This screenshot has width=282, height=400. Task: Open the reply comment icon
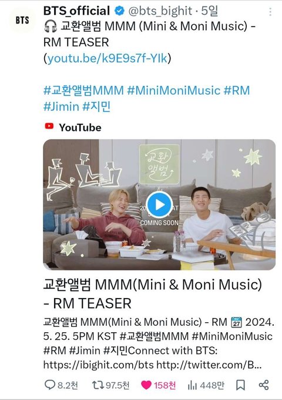pos(49,385)
